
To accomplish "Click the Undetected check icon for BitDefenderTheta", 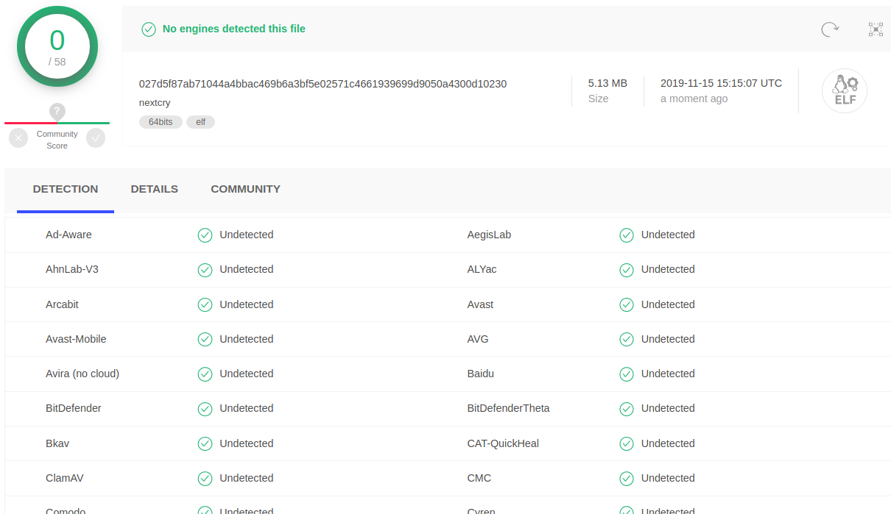I will 627,409.
